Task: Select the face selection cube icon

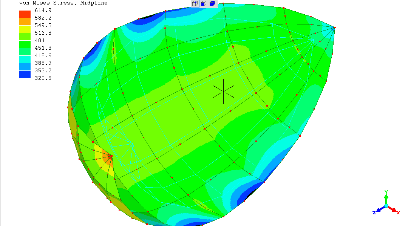Action: 204,4
